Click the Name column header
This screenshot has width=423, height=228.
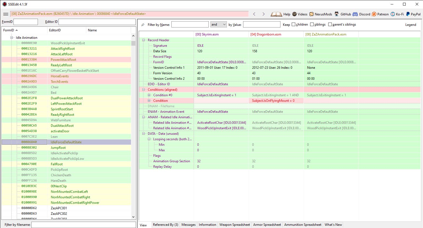[108, 30]
